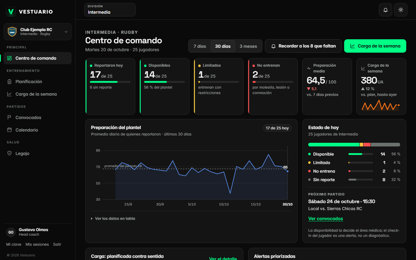The height and width of the screenshot is (260, 416).
Task: Select the 3 meses range
Action: point(248,46)
